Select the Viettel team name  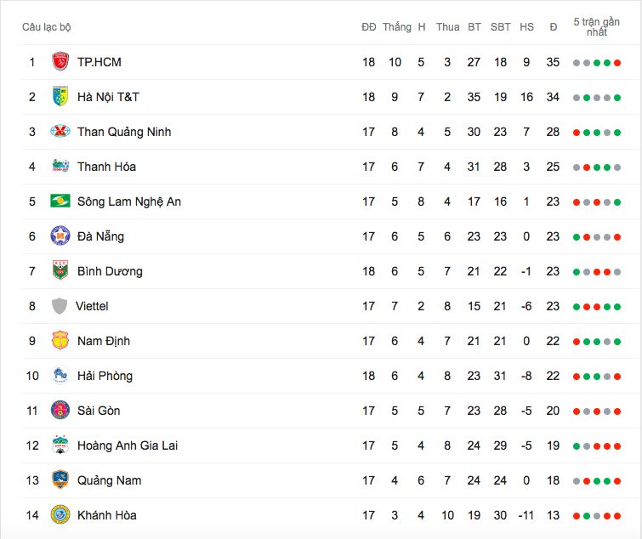click(x=92, y=306)
